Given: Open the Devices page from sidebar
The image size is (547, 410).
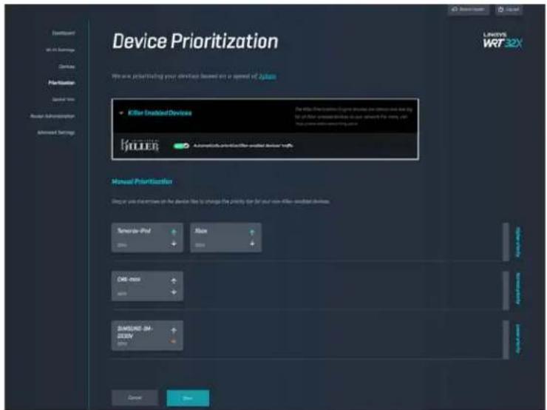Looking at the screenshot, I should (x=67, y=67).
